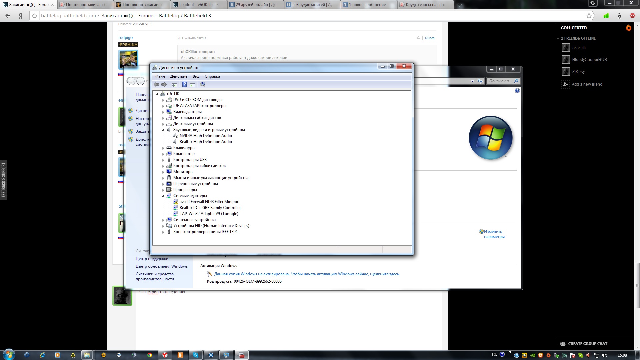Switch to the Loadout - ehOKiller browser tab

[199, 5]
